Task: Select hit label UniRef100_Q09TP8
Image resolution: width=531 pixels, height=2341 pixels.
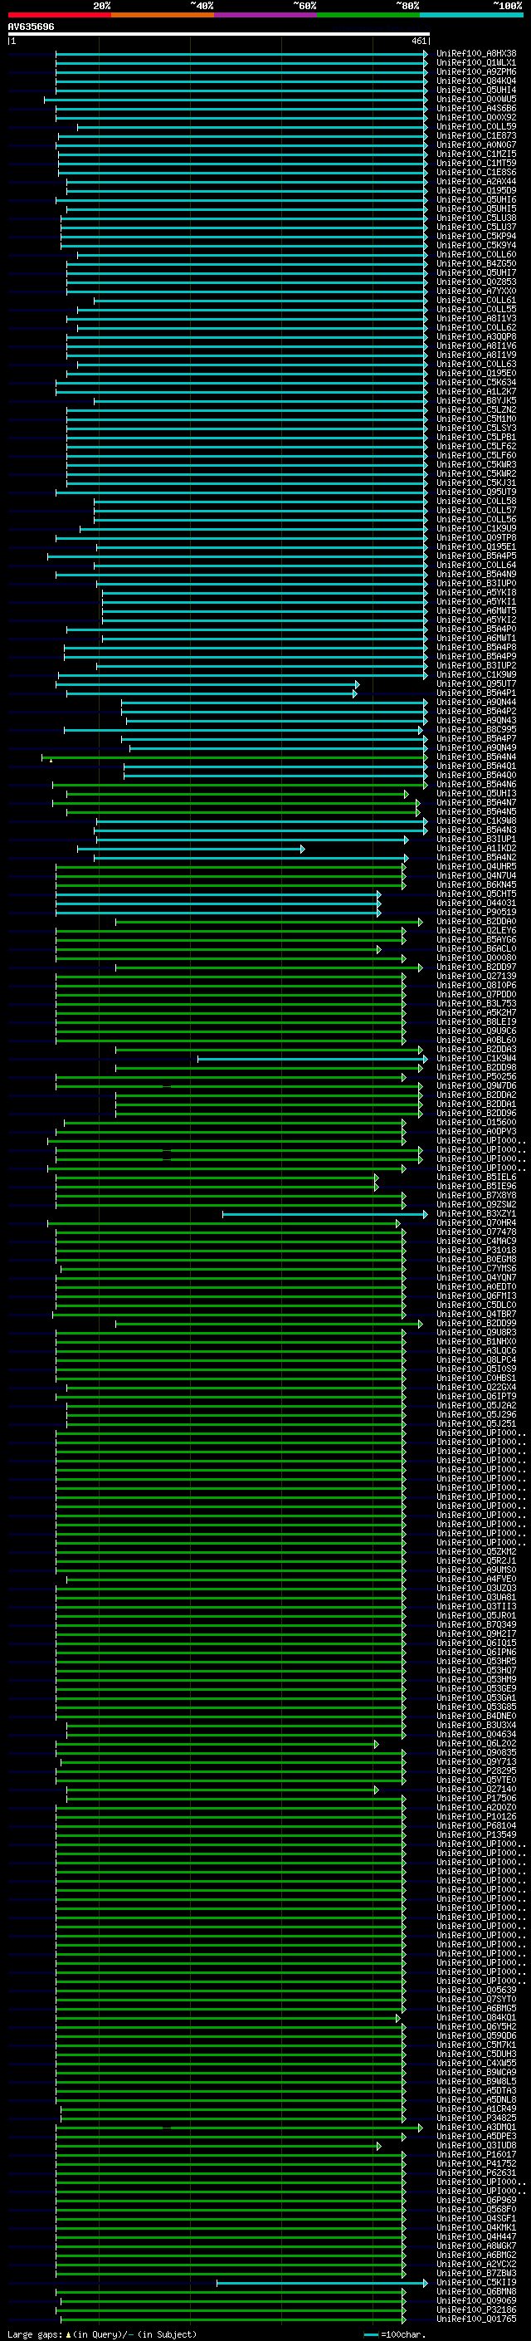Action: point(476,538)
